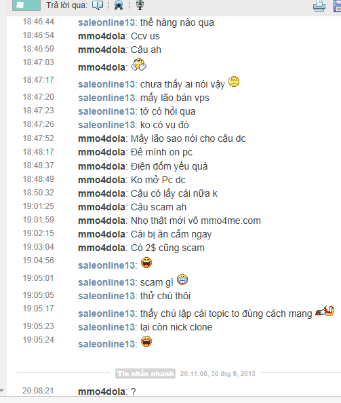Click the laughing emoticon at 19:05:24

point(146,341)
